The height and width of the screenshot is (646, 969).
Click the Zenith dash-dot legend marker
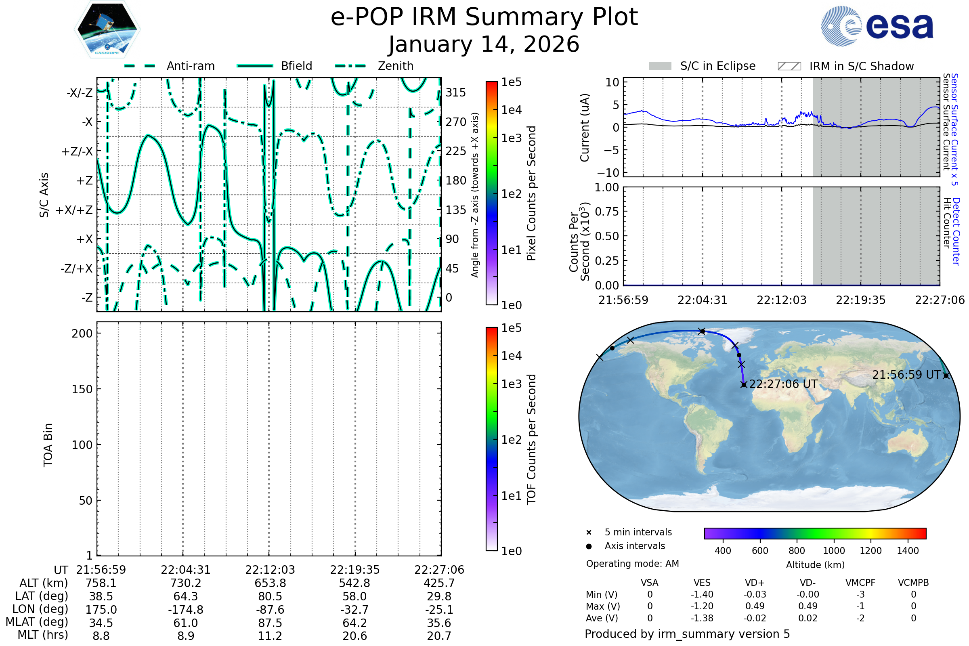tap(350, 66)
